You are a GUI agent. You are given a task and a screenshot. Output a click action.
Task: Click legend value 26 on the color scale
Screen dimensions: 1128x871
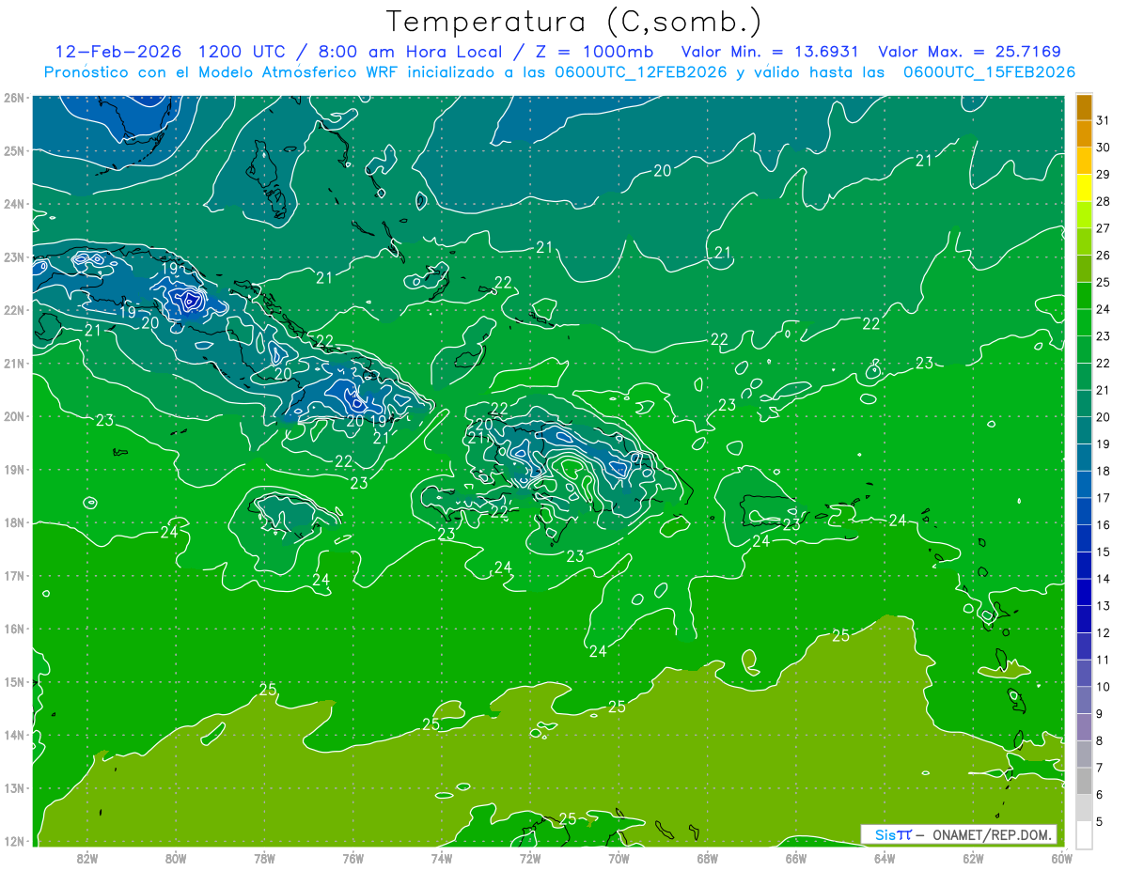point(1103,256)
